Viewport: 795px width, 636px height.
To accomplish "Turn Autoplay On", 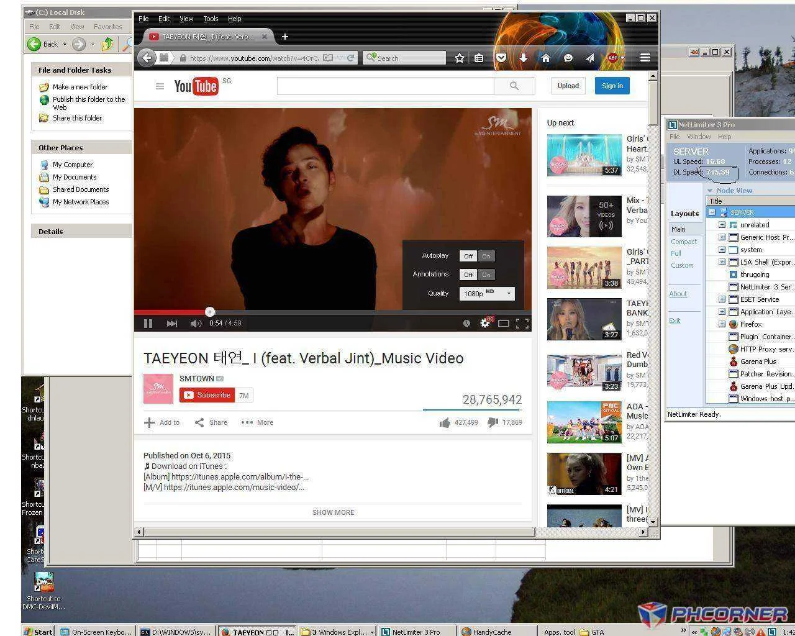I will point(486,256).
